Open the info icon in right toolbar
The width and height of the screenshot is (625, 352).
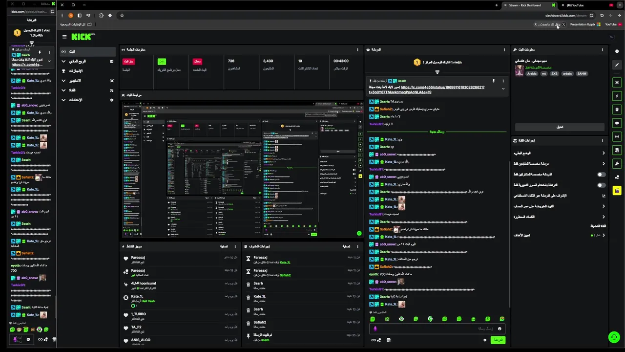[617, 51]
